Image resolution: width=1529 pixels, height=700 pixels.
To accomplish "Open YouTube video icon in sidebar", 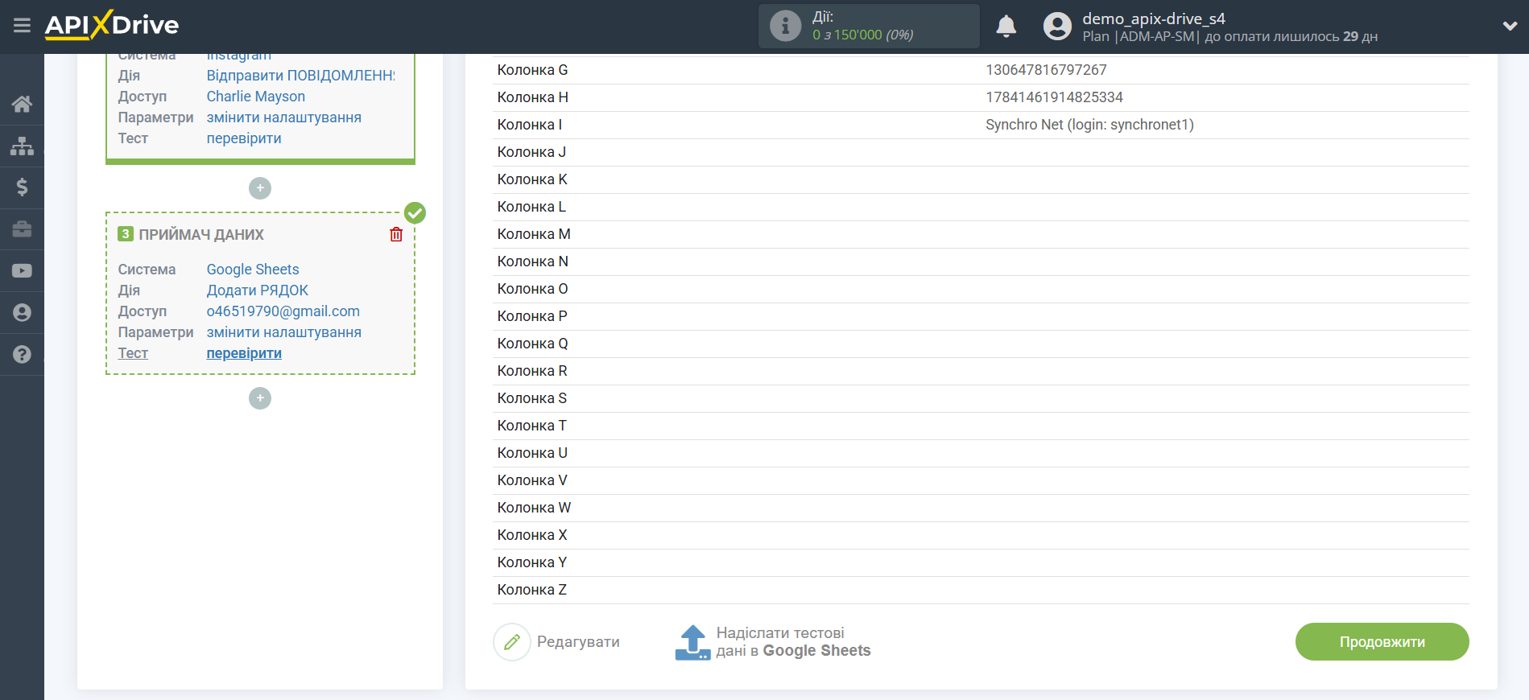I will 22,271.
